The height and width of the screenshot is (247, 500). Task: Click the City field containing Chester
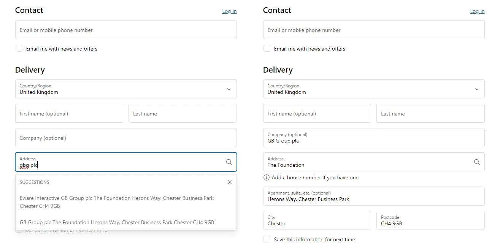click(x=317, y=220)
